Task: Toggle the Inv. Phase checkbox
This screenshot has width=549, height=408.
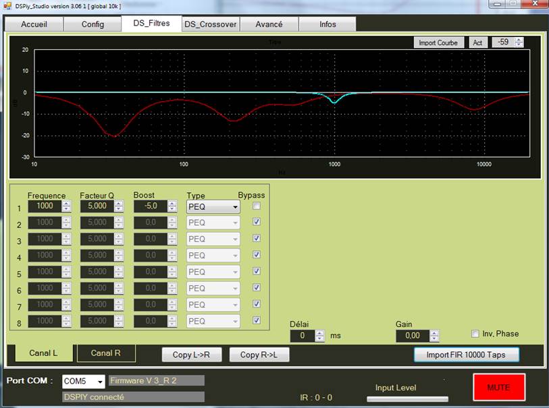Action: [475, 334]
